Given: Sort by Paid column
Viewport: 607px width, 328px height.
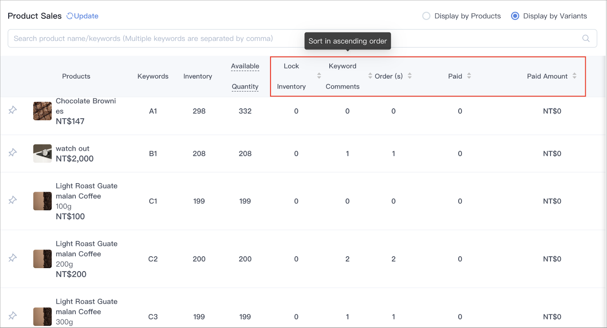Looking at the screenshot, I should pos(469,76).
